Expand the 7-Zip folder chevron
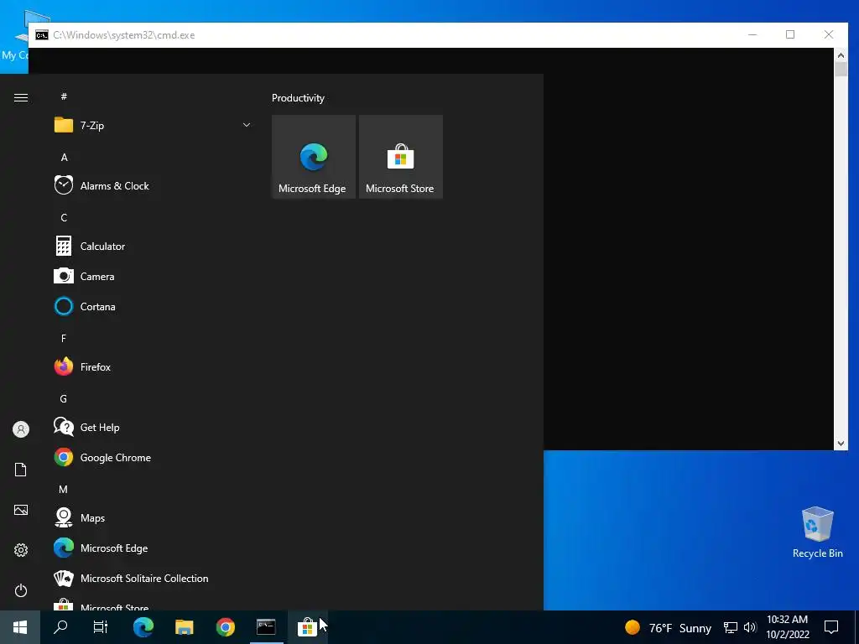 point(247,126)
